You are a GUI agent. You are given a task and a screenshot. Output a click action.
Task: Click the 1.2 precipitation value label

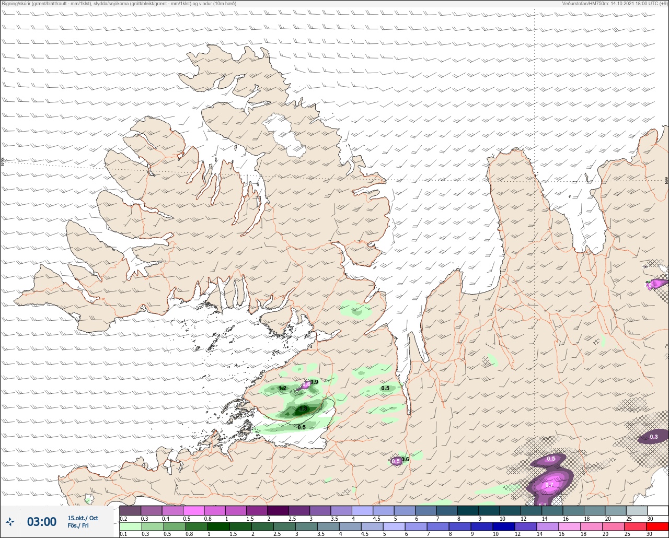[x=282, y=388]
